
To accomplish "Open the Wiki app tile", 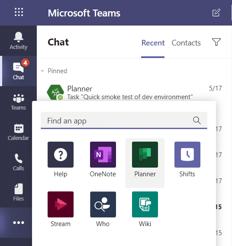I will (145, 209).
